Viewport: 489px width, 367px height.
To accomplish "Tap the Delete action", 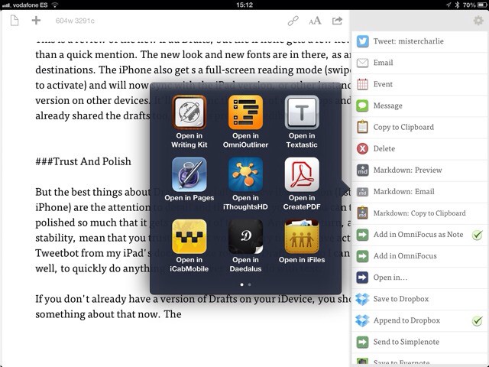I will pos(384,149).
